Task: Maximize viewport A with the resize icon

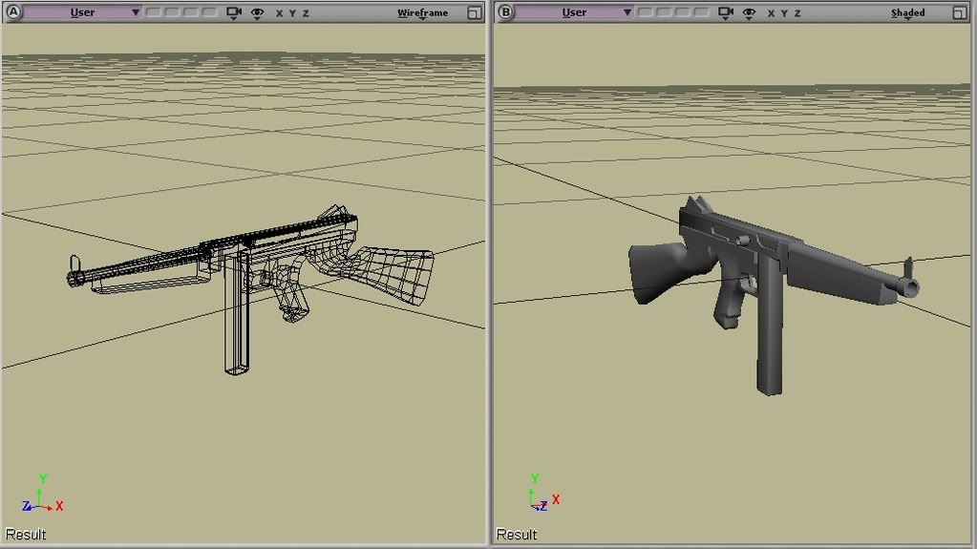Action: tap(474, 12)
